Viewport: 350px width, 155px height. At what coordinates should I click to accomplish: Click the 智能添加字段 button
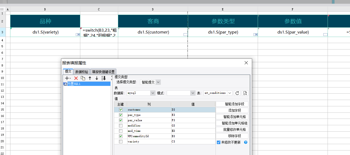pyautogui.click(x=232, y=104)
